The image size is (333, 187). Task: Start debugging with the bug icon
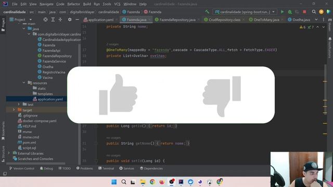coord(290,12)
